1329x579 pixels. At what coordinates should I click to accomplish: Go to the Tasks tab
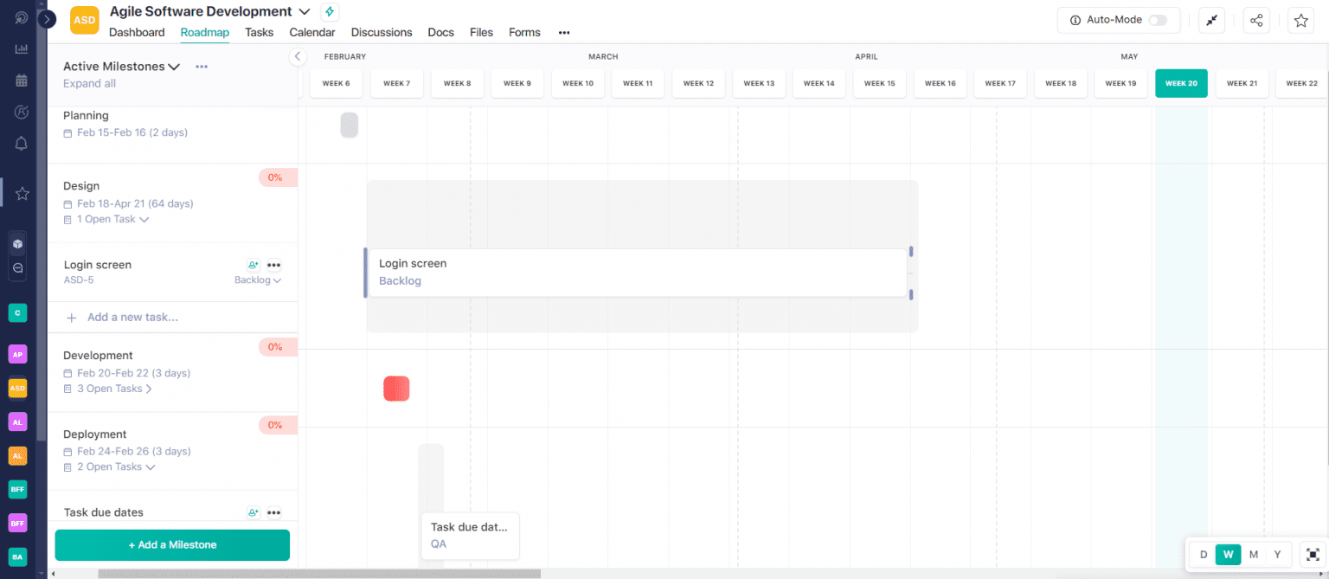coord(260,32)
